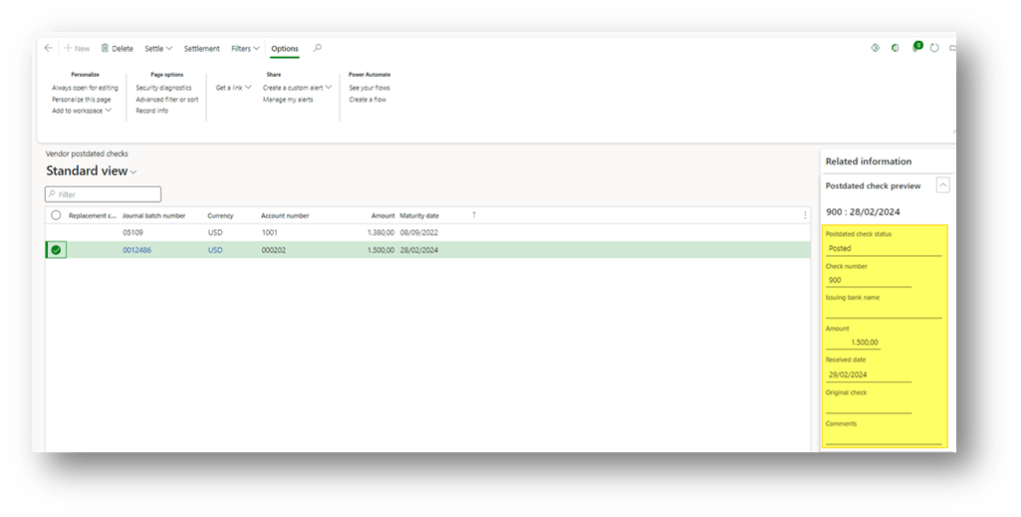The image size is (1021, 517).
Task: Open Advanced filter or sort
Action: click(167, 100)
